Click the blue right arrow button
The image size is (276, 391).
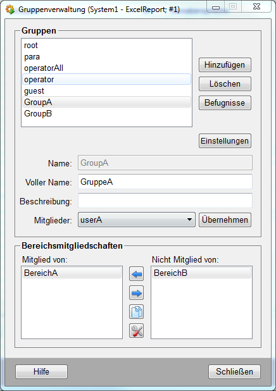pyautogui.click(x=136, y=293)
